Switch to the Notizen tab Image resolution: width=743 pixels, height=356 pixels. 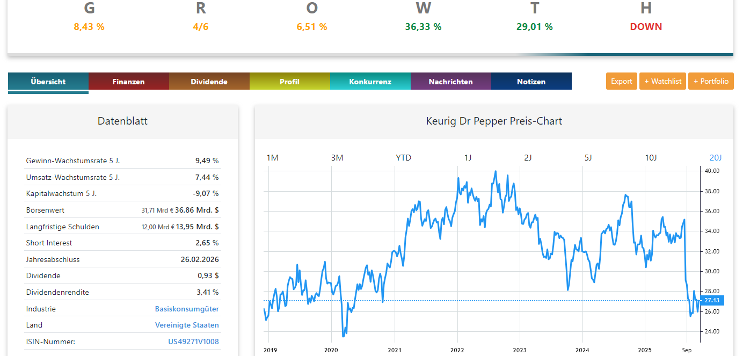coord(531,81)
